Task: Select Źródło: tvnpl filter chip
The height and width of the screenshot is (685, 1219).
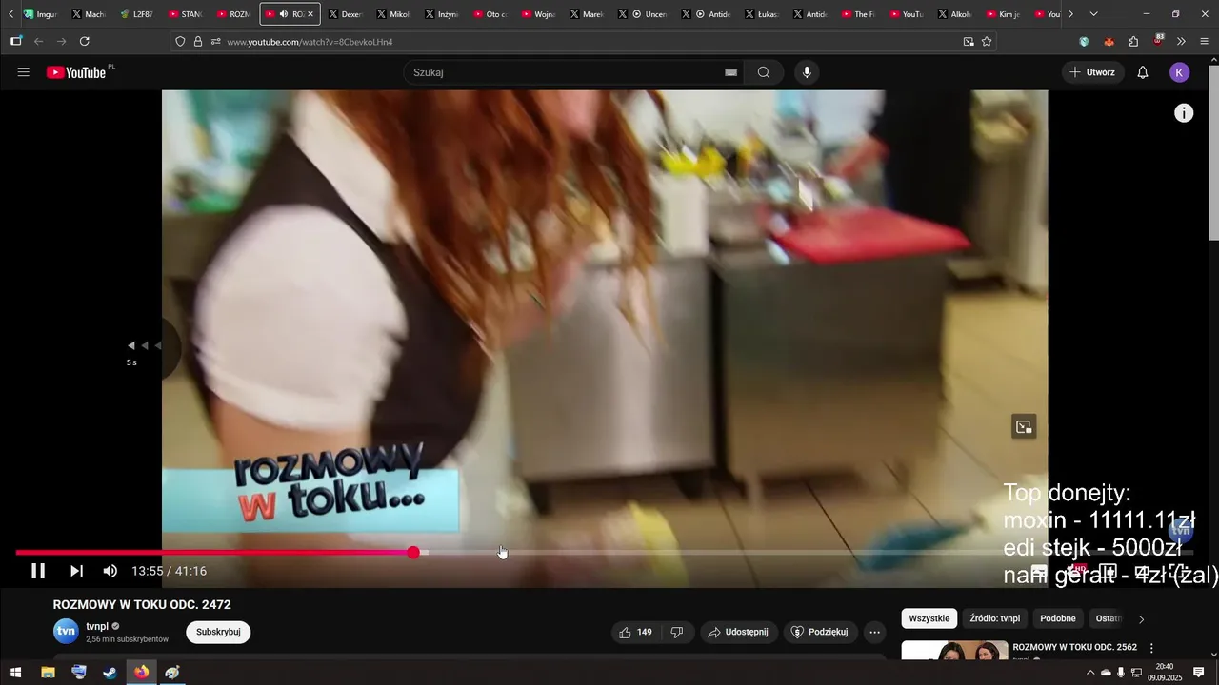Action: [x=994, y=618]
